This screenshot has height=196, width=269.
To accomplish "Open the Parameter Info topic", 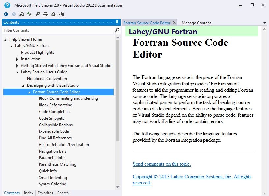I will point(52,157).
